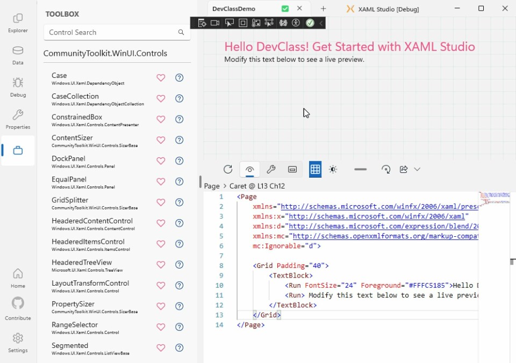Open the extra options chevron next to share
Image resolution: width=516 pixels, height=363 pixels.
click(418, 169)
